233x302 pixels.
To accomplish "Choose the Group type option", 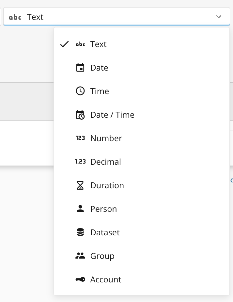I will pyautogui.click(x=102, y=256).
